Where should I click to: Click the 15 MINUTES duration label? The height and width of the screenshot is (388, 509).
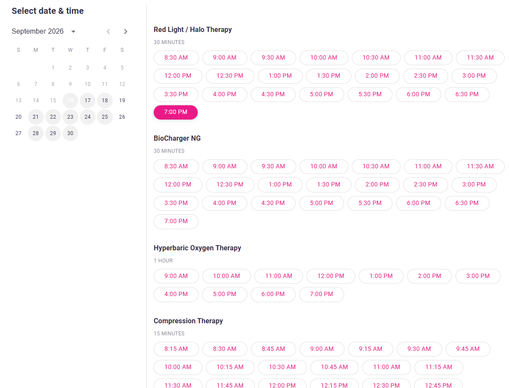(x=169, y=334)
